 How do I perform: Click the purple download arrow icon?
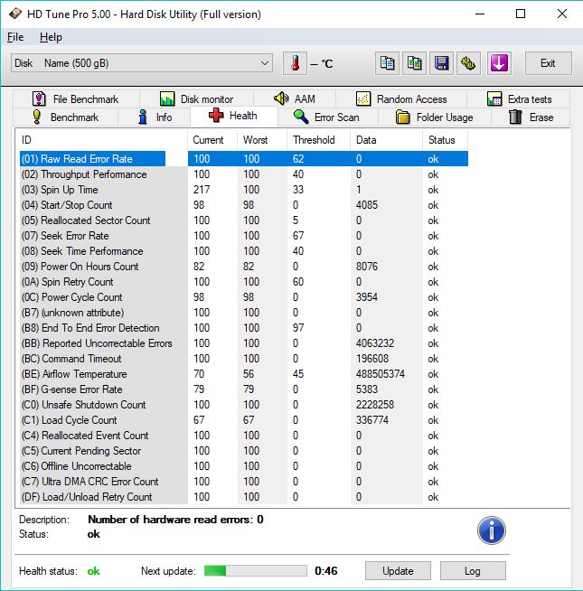tap(499, 63)
